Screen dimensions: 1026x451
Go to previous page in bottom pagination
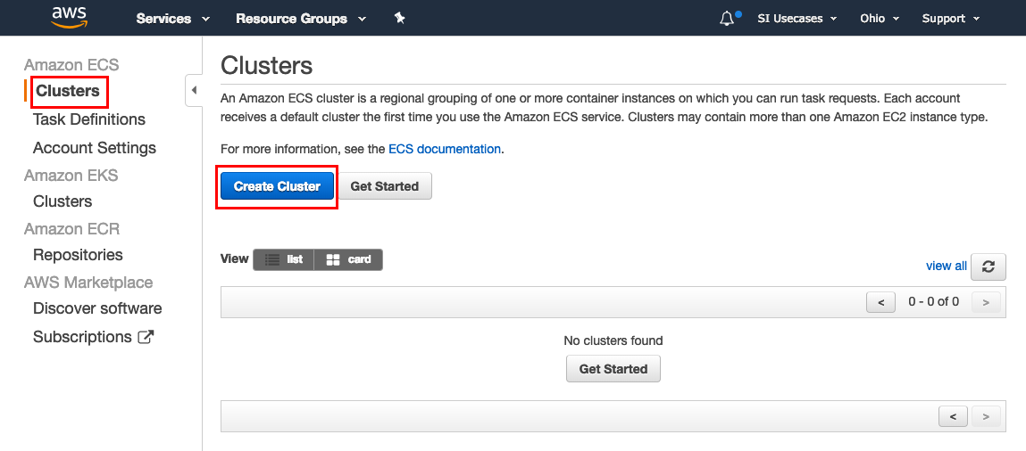(954, 416)
